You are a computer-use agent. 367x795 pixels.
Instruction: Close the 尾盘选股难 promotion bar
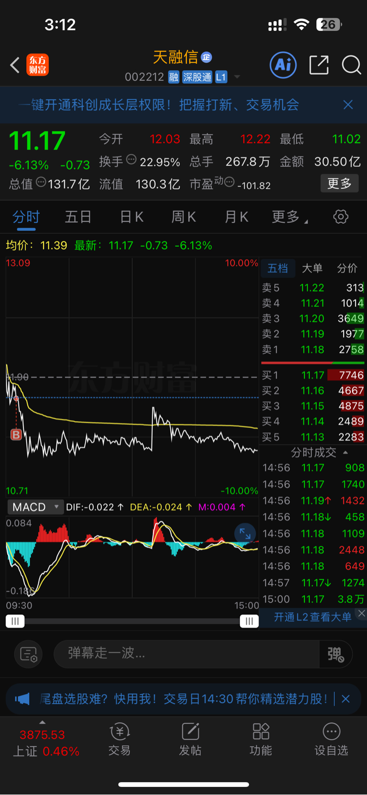[345, 699]
